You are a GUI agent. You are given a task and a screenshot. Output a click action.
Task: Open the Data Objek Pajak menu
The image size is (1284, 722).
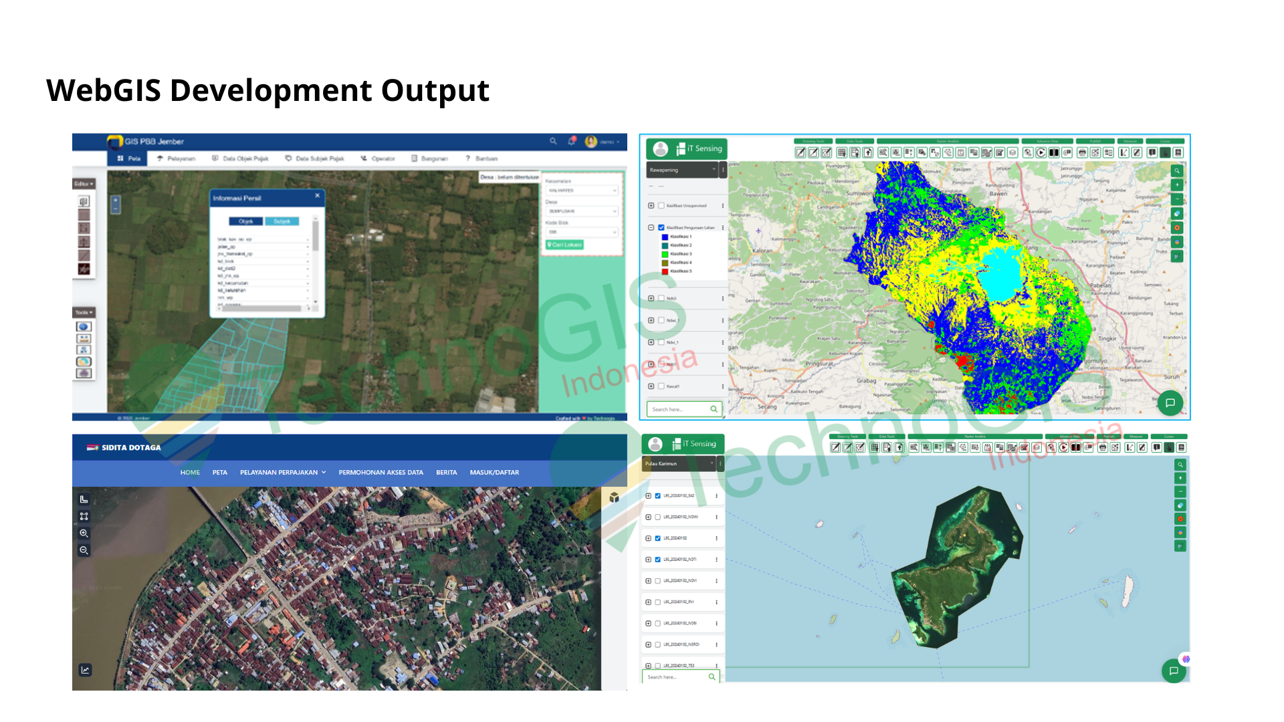(240, 158)
